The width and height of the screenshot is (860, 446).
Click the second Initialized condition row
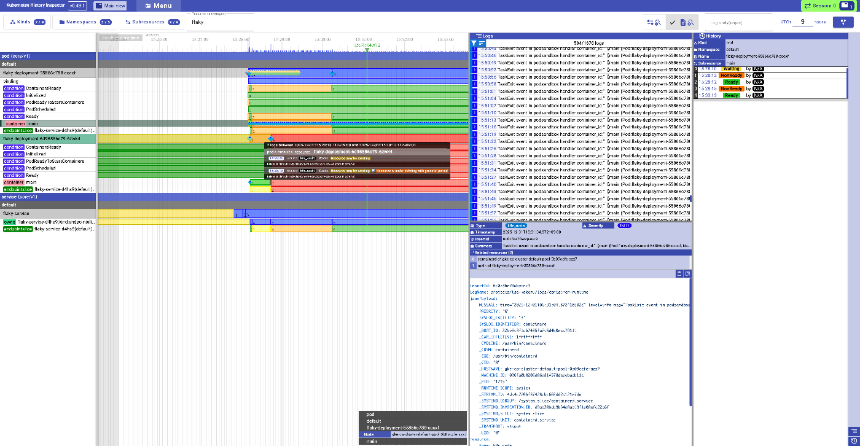[49, 154]
